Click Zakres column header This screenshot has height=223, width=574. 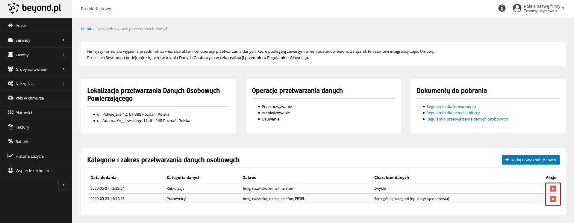tap(249, 177)
